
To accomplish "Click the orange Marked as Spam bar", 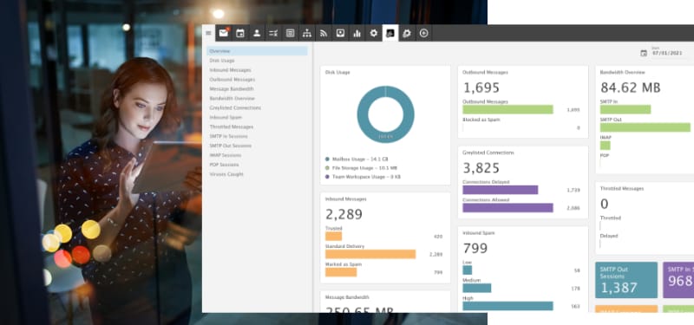I will point(341,272).
